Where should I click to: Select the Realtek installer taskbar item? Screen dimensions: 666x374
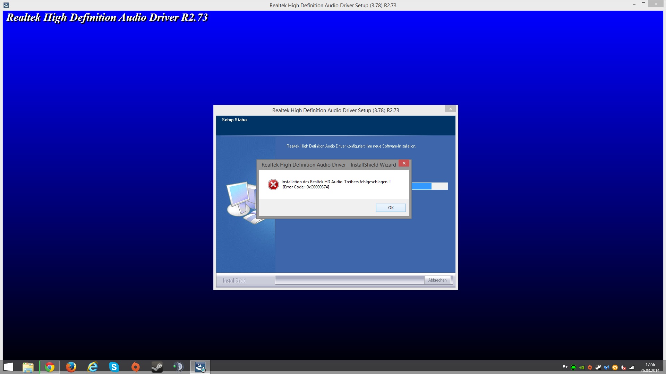(200, 367)
